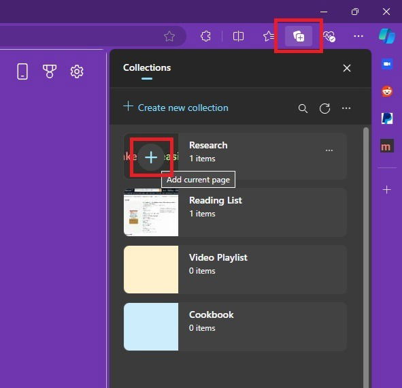Open Collections panel more options menu
Image resolution: width=402 pixels, height=388 pixels.
click(x=346, y=108)
